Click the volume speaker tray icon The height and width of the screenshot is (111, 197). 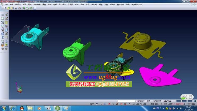181,108
